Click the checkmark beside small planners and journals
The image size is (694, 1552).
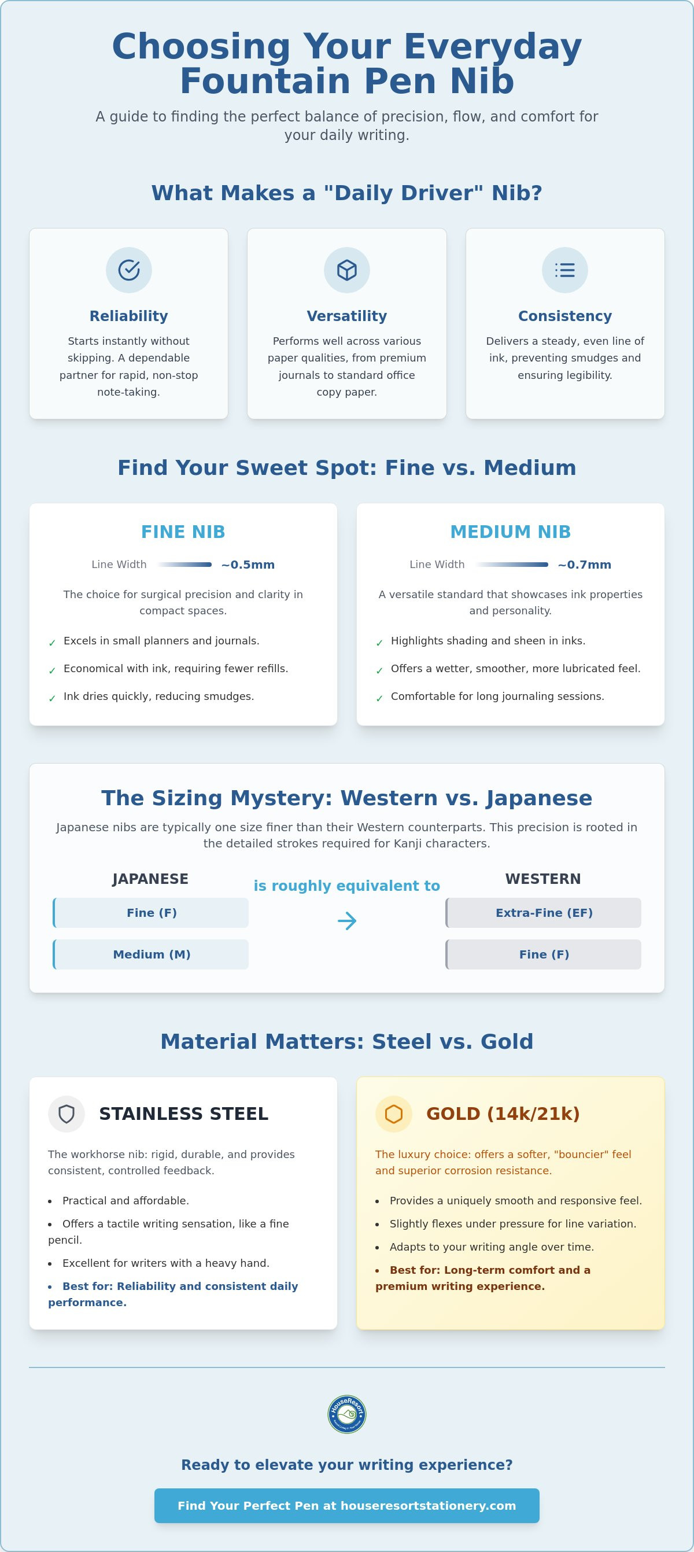[52, 643]
